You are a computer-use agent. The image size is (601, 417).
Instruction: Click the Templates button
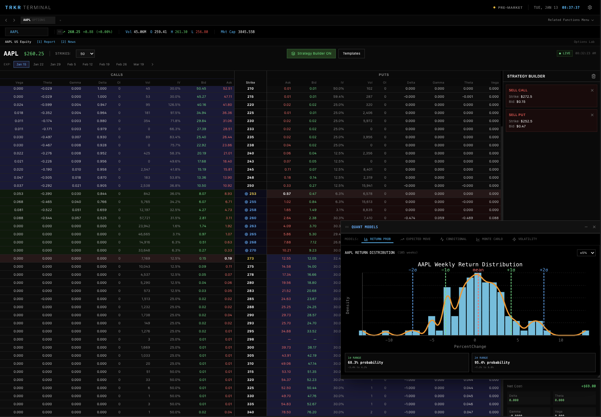[351, 54]
